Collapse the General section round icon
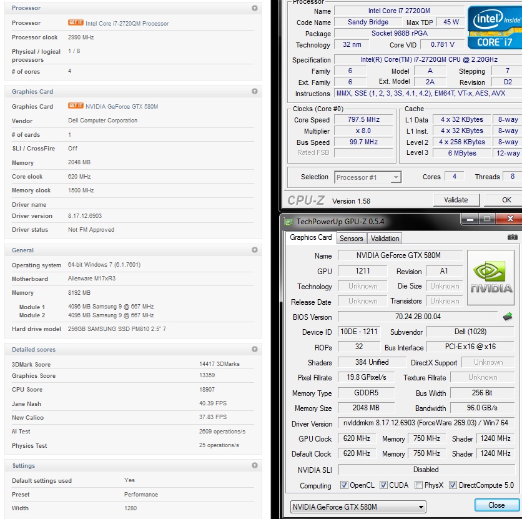Viewport: 522px width, 519px height. point(255,250)
